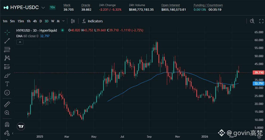
Task: Click the green market status dot
Action: (x=63, y=30)
